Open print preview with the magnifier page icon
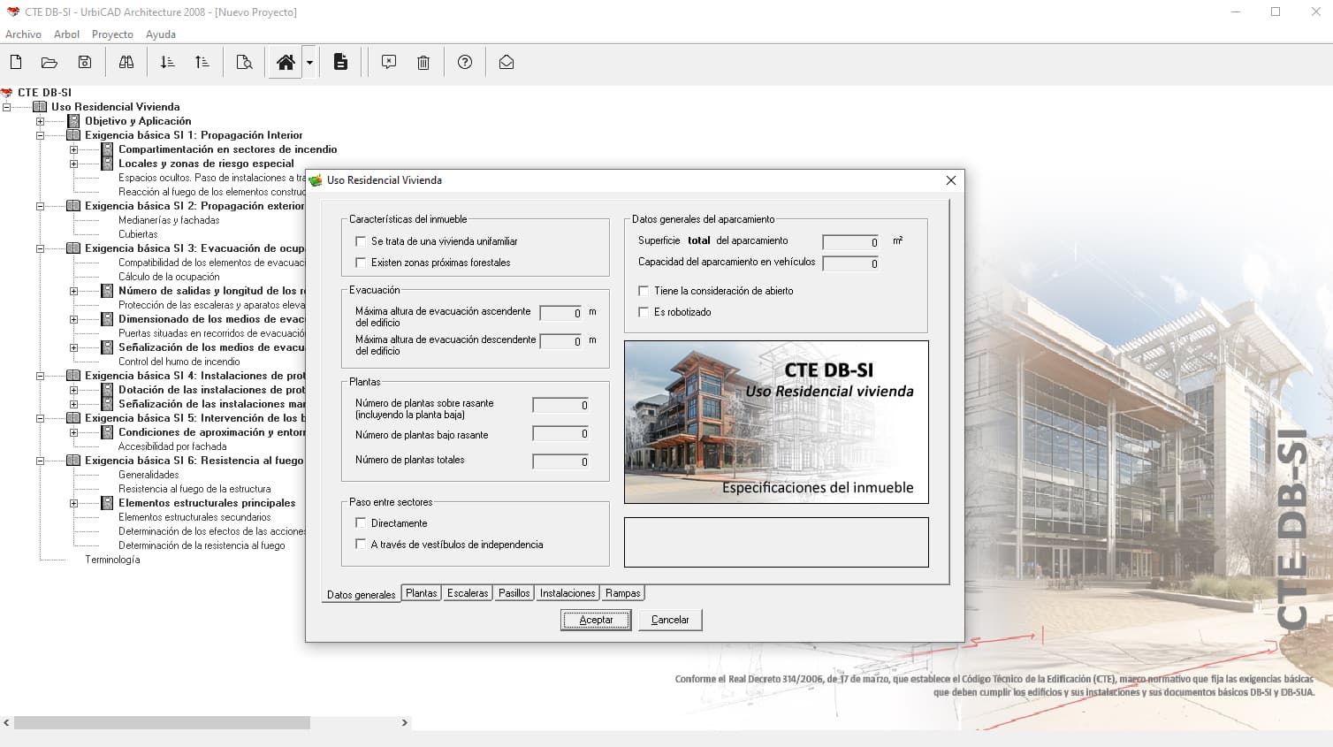Screen dimensions: 1333x747 [244, 62]
